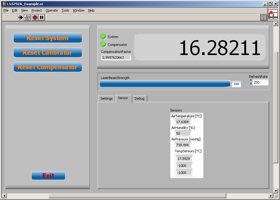The image size is (280, 200).
Task: Click the Compensator status LED indicator
Action: click(103, 45)
